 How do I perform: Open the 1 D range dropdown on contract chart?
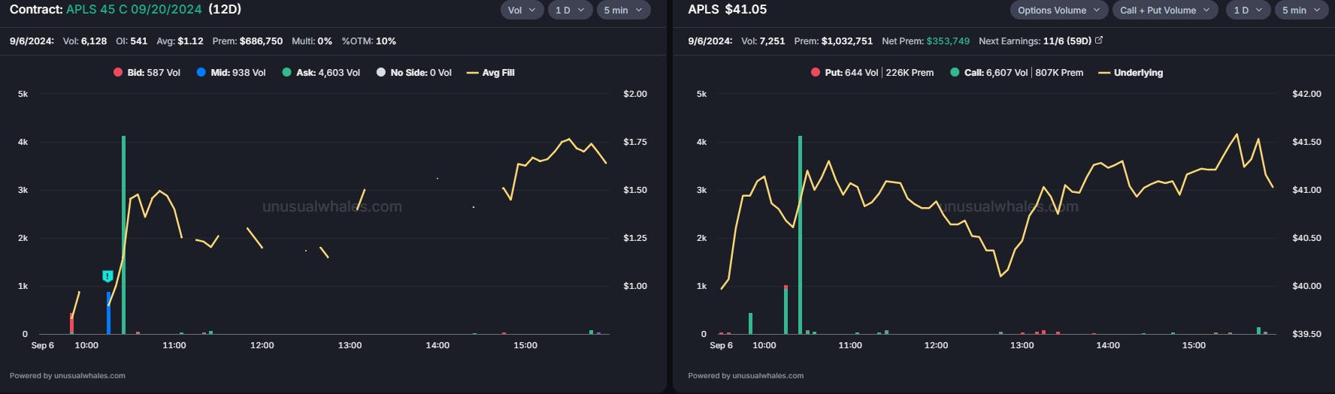pyautogui.click(x=570, y=11)
